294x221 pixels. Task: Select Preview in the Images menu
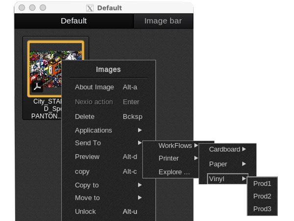coord(106,157)
